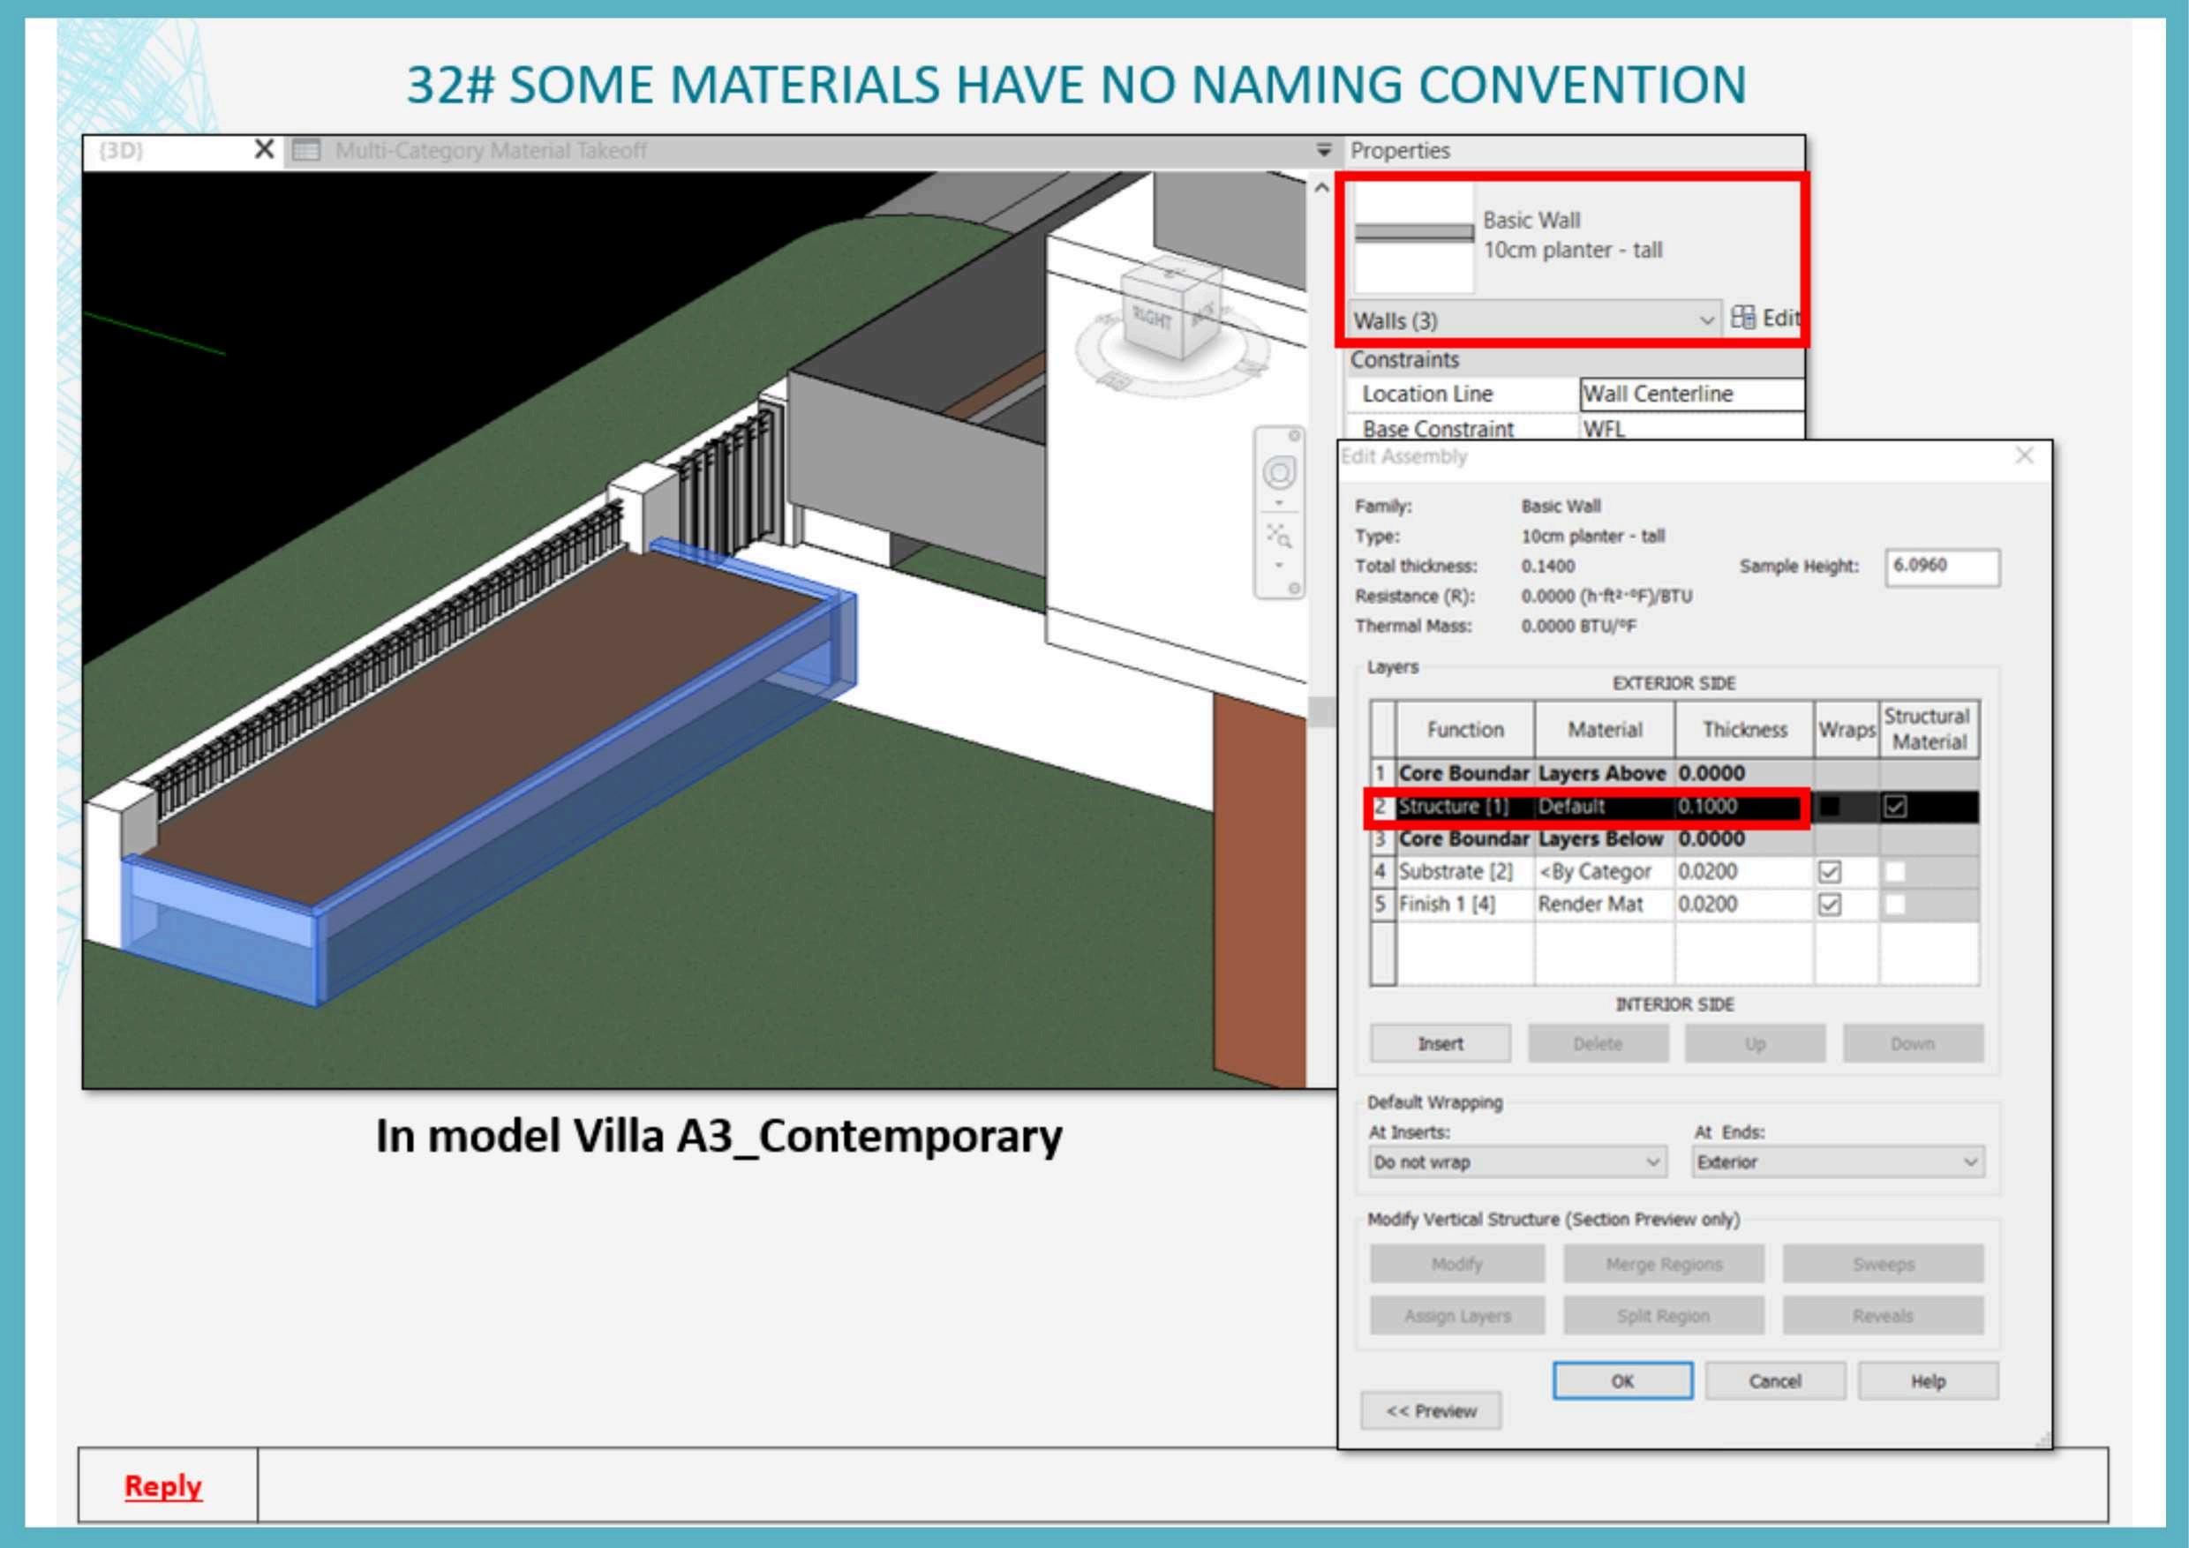Image resolution: width=2189 pixels, height=1548 pixels.
Task: Open the view tabs list arrow
Action: click(x=1323, y=150)
